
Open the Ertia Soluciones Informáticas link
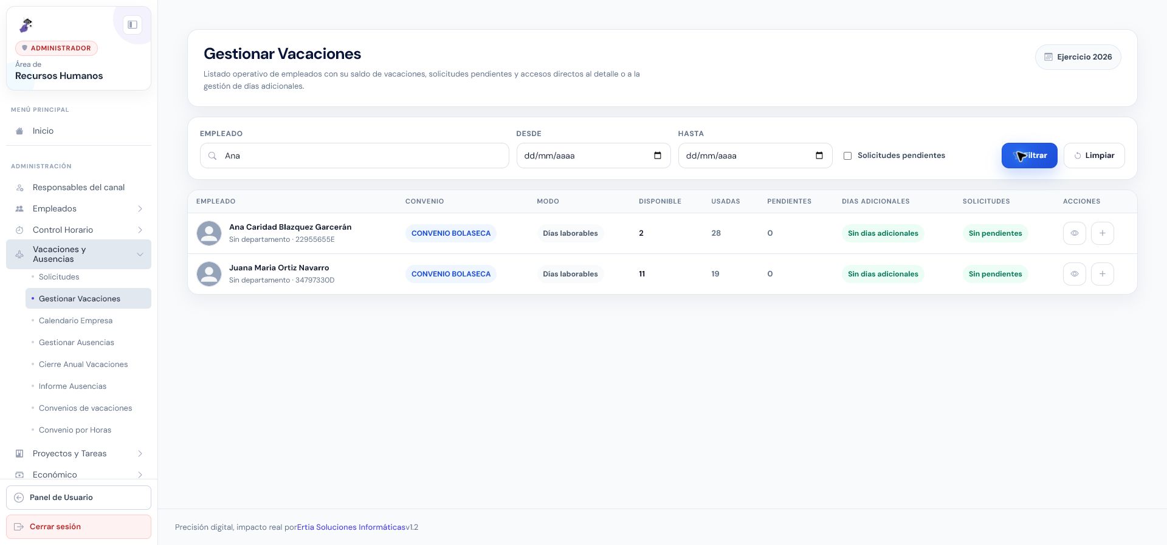351,527
